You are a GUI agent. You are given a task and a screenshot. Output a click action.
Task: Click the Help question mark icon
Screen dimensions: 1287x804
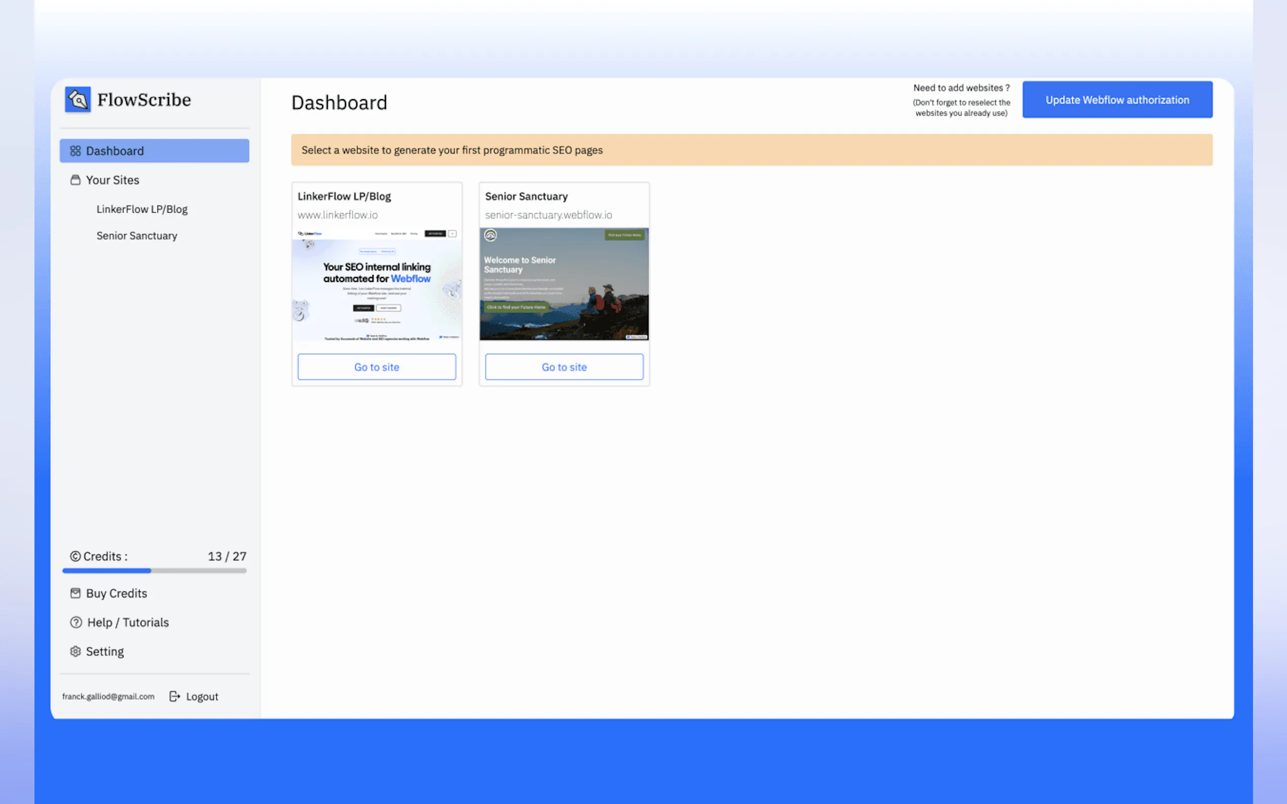[75, 622]
